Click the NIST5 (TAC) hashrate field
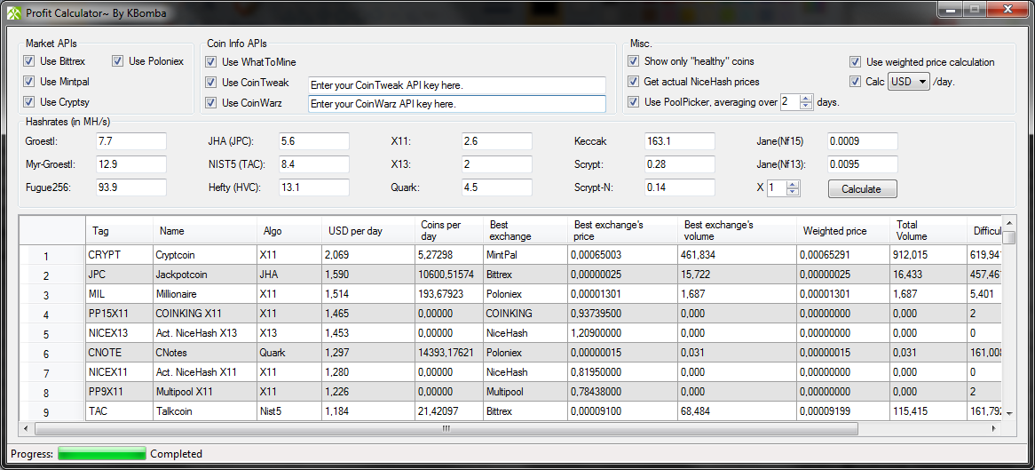The image size is (1035, 470). pyautogui.click(x=314, y=164)
